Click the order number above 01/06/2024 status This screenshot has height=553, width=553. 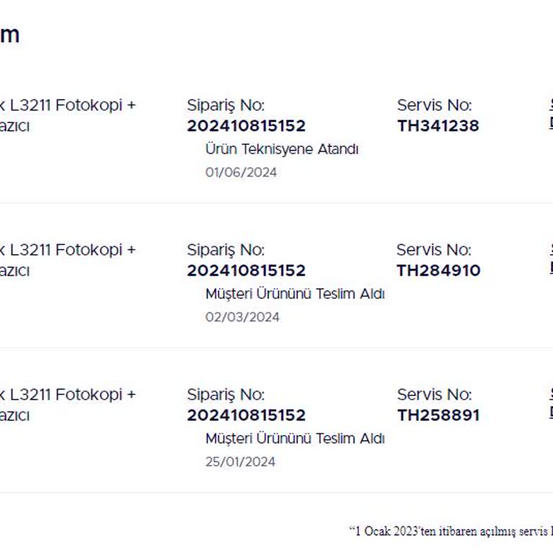click(246, 126)
